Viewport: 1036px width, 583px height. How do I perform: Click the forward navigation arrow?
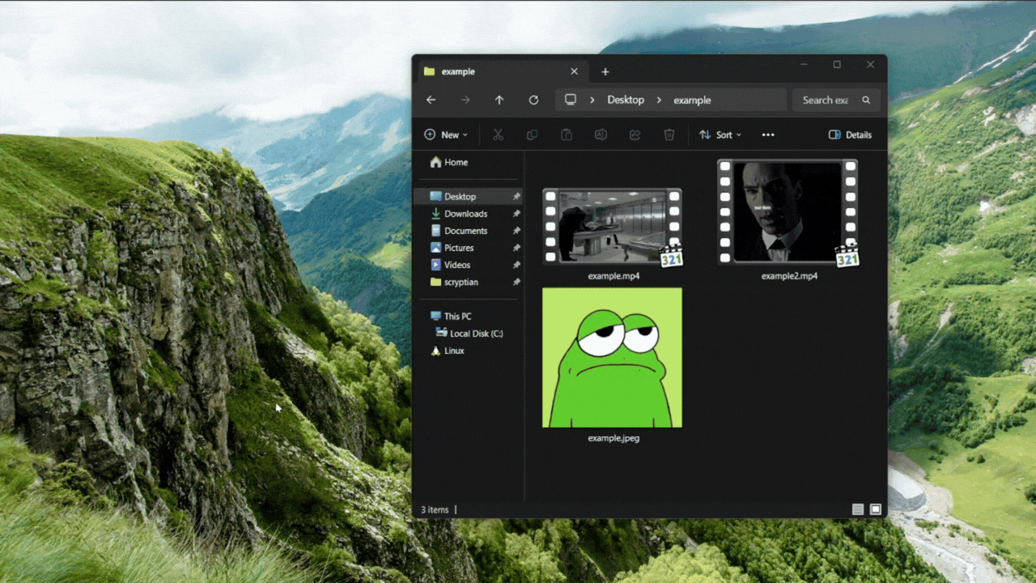[x=465, y=100]
